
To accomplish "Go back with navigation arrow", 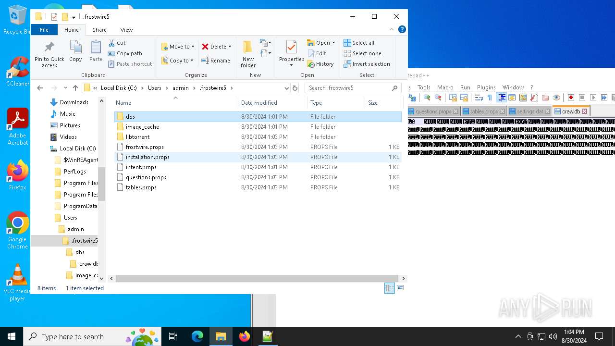I will tap(40, 88).
